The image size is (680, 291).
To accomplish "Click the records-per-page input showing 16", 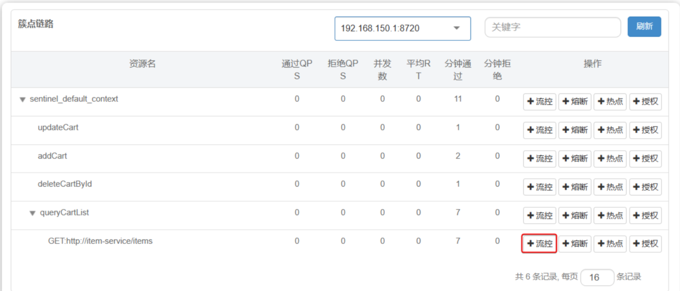I will pyautogui.click(x=597, y=277).
